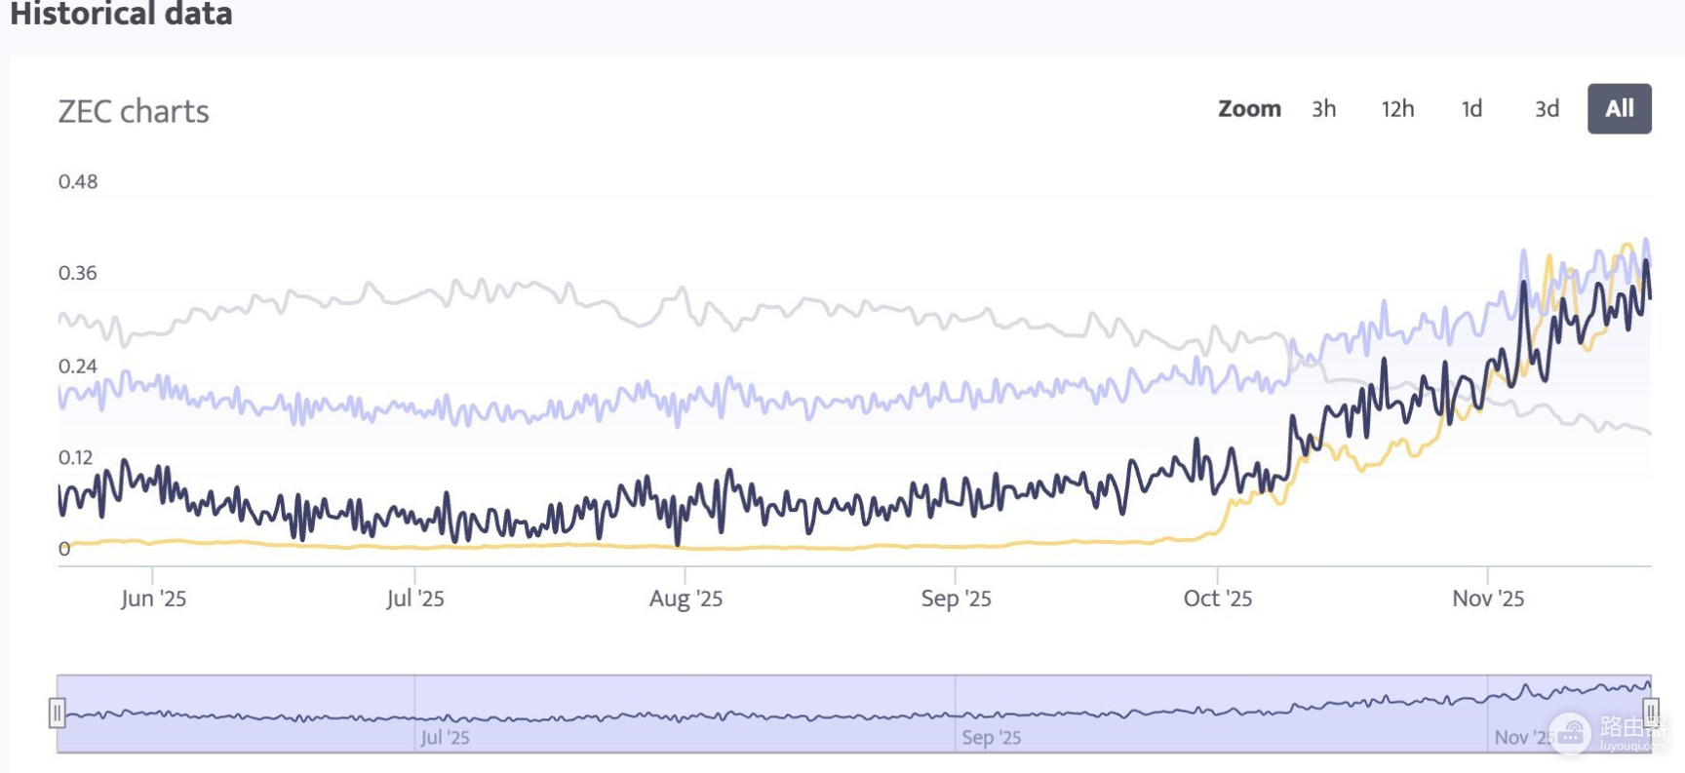1685x773 pixels.
Task: Click the Sep '25 navigator label
Action: click(992, 738)
